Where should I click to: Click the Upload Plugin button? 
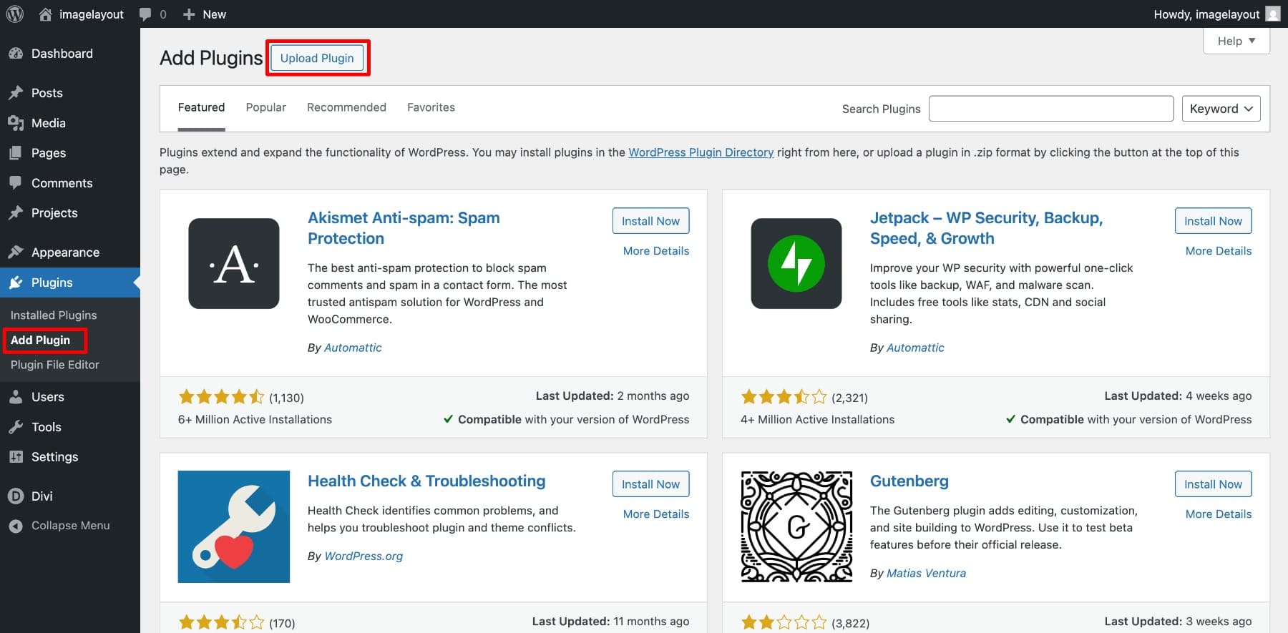click(x=317, y=58)
